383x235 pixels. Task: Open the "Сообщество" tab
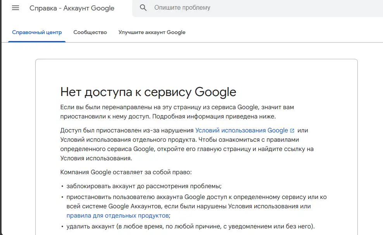tap(90, 32)
